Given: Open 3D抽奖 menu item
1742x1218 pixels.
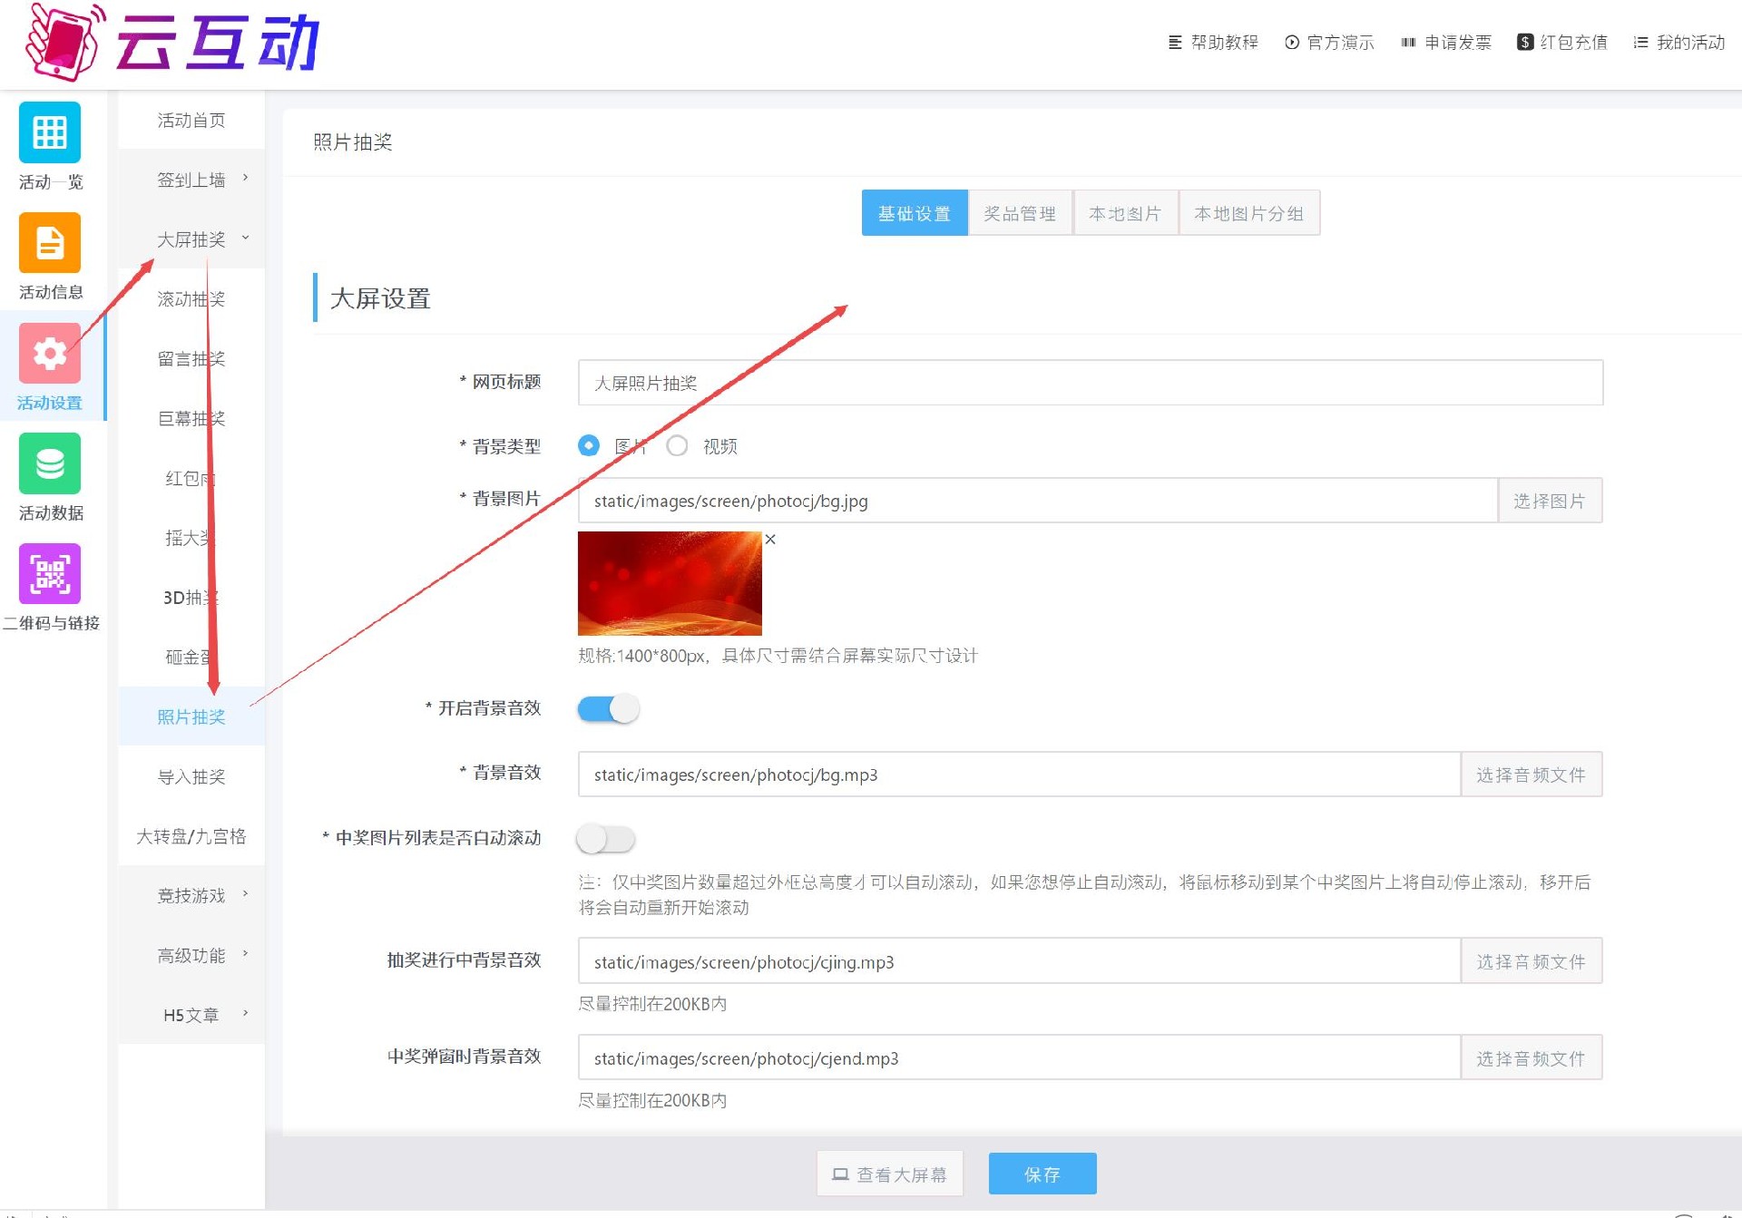Looking at the screenshot, I should point(191,598).
